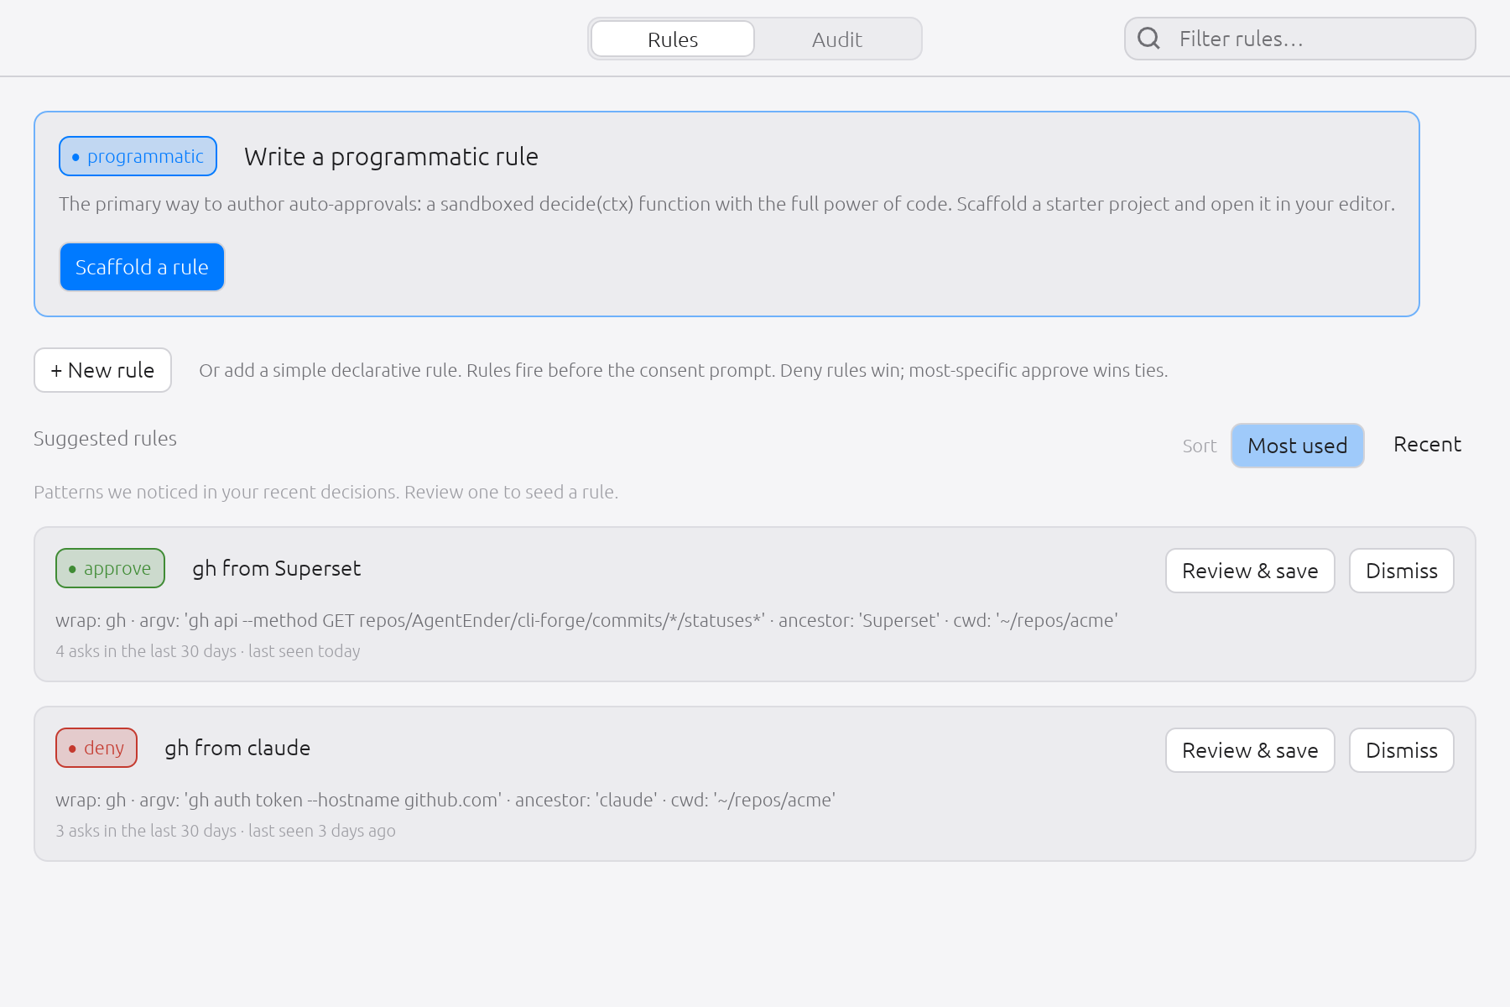
Task: Click the 'Suggested rules' heading
Action: 105,438
